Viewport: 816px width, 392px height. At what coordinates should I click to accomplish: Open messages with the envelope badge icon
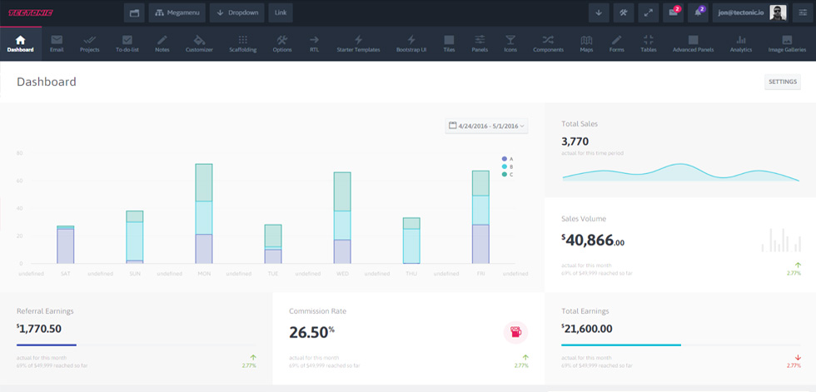pyautogui.click(x=674, y=13)
